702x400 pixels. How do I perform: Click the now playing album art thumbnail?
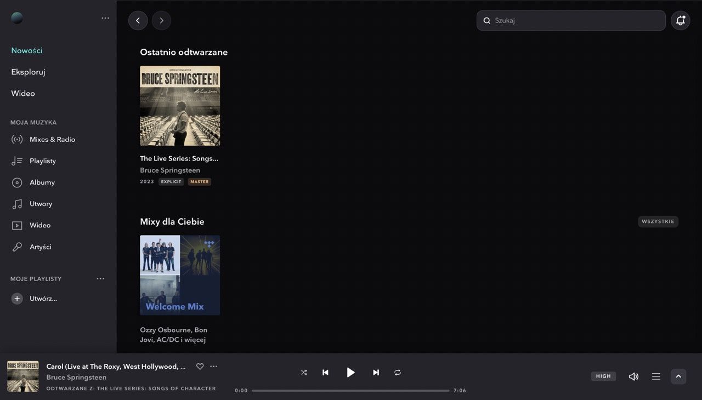pos(23,376)
